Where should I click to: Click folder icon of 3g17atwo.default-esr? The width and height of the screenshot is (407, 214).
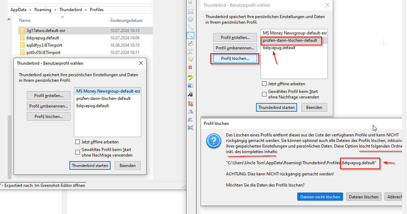22,30
